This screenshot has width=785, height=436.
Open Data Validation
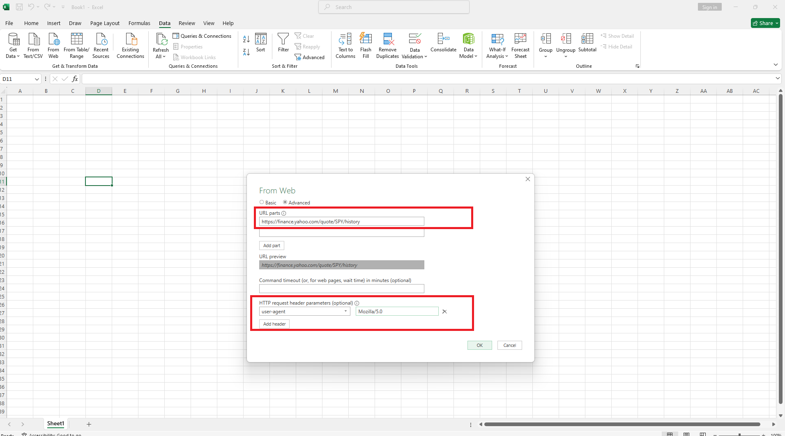click(x=414, y=46)
